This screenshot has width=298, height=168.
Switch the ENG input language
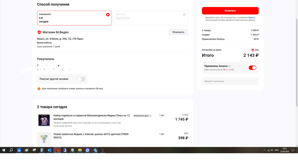tap(276, 150)
